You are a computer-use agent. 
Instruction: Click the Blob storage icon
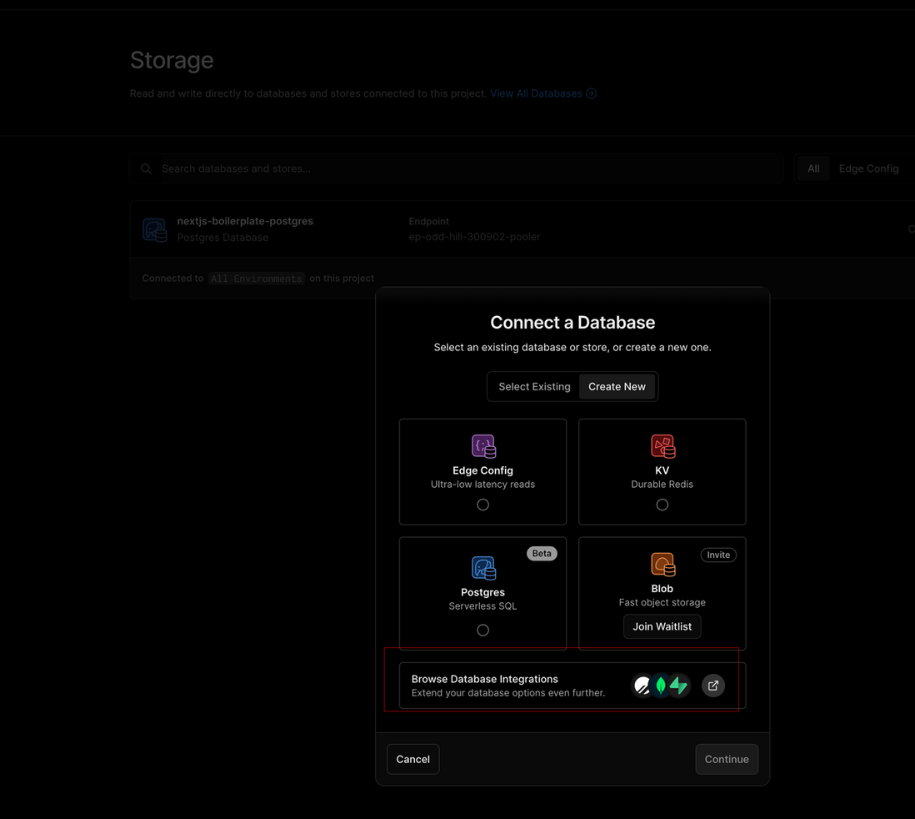(662, 565)
